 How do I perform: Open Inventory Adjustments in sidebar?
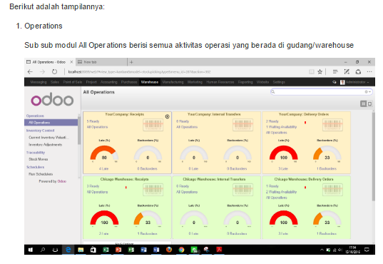pos(45,145)
